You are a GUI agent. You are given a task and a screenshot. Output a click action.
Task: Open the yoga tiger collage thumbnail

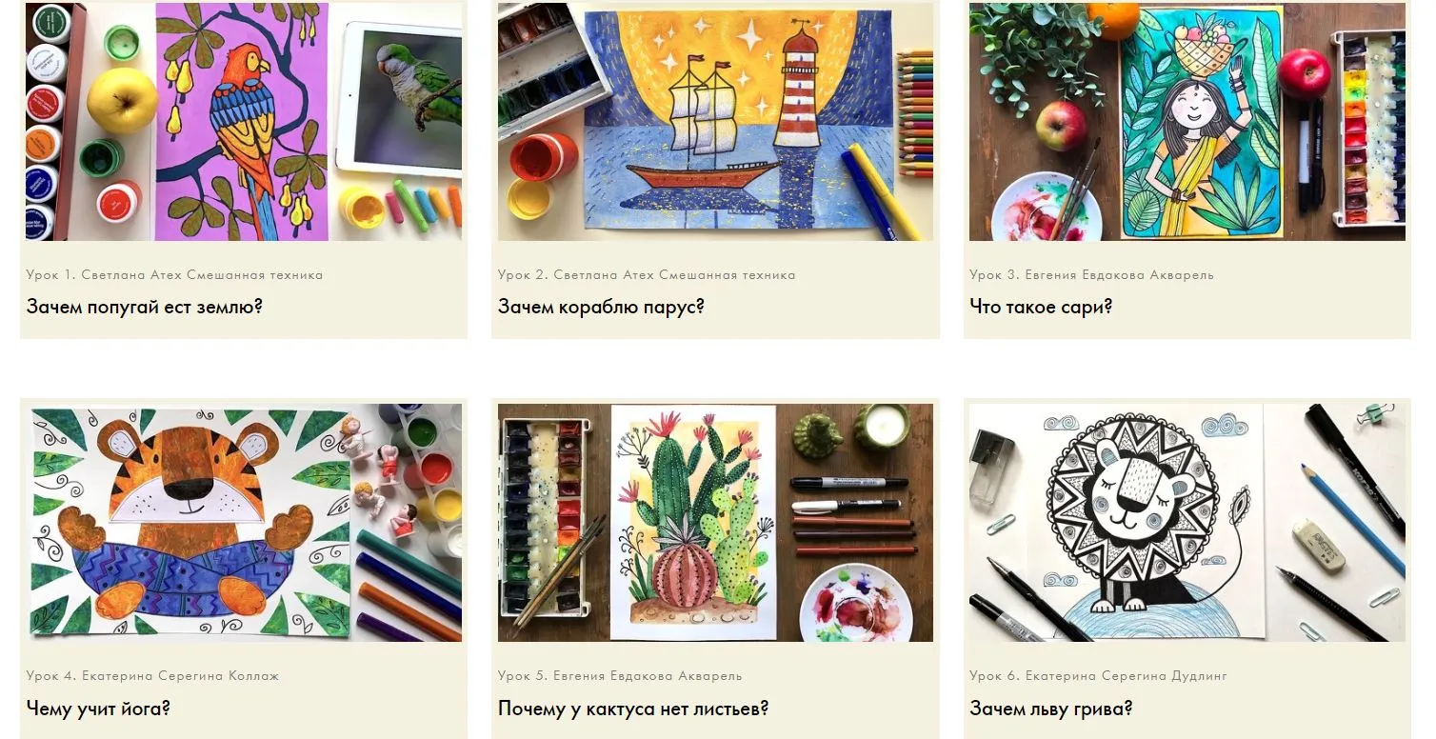pyautogui.click(x=244, y=523)
